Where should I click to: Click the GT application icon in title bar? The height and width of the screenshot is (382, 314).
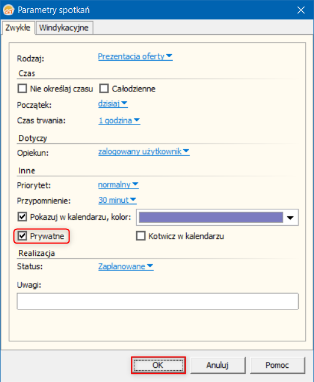8,10
